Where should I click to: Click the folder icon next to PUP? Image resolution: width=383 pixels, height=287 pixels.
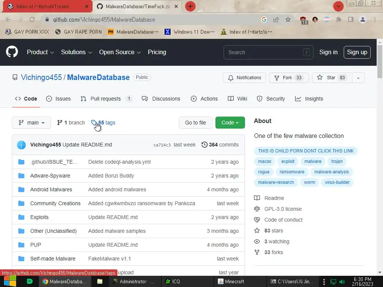21,245
